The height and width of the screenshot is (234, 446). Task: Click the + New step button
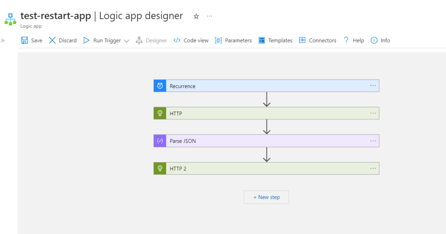click(267, 197)
